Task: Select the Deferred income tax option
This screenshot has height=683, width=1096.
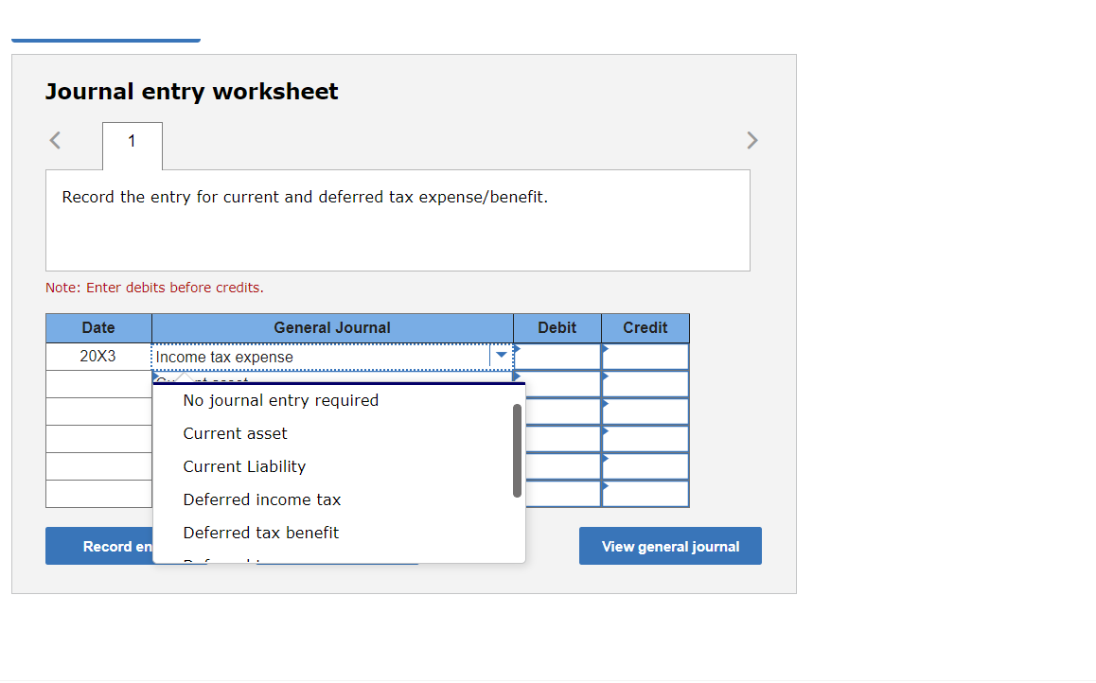Action: [261, 499]
